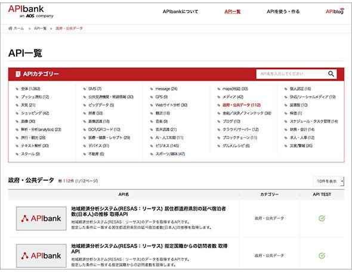This screenshot has height=272, width=352.
Task: Select the highlighted 政府・公共データ (112) category
Action: click(x=242, y=105)
